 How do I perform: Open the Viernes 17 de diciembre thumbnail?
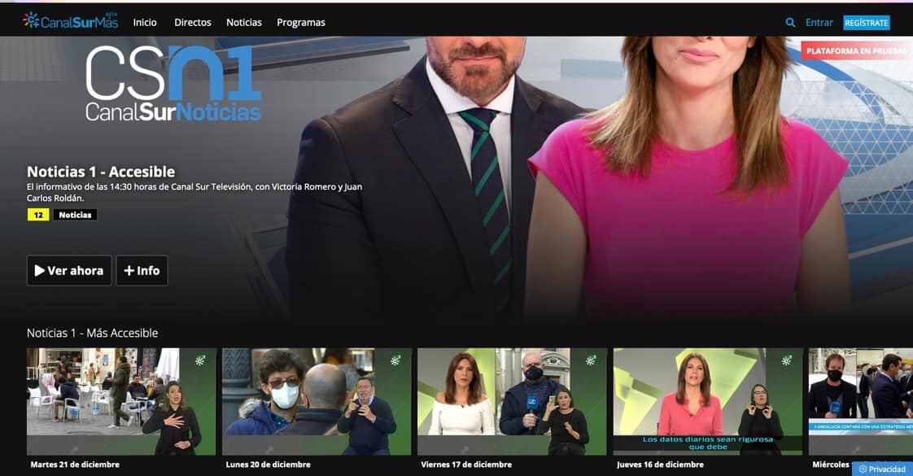[x=513, y=401]
